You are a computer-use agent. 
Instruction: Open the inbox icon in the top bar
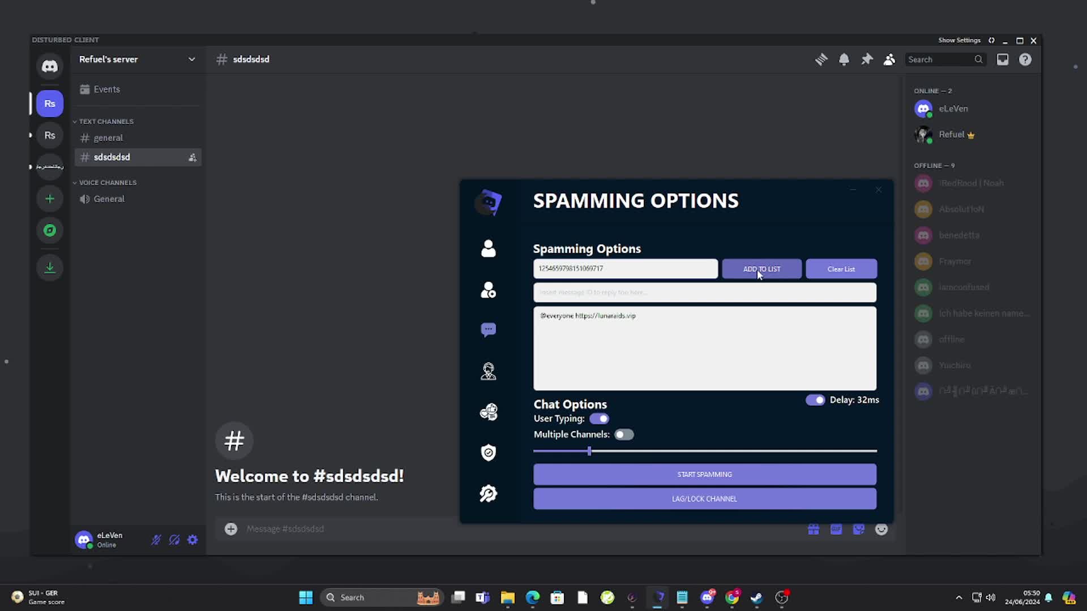pos(1002,59)
